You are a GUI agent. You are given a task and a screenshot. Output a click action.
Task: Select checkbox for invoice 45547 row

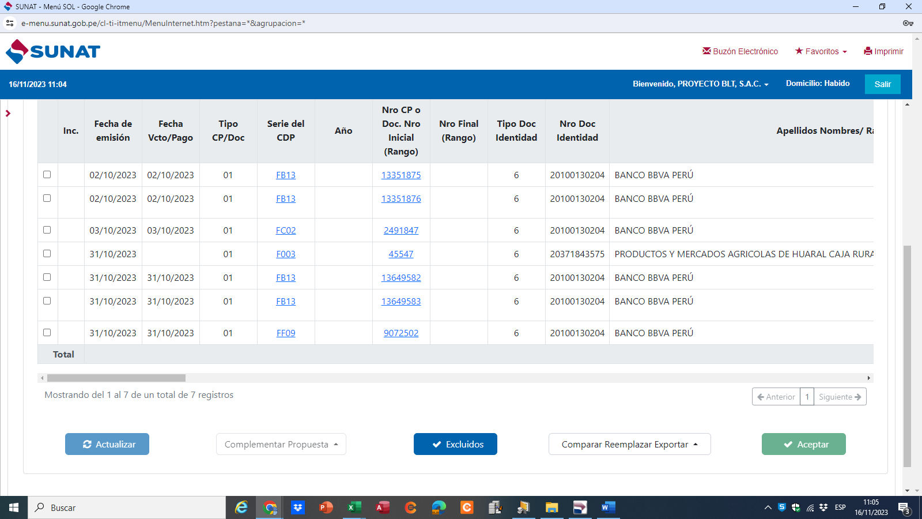tap(47, 254)
